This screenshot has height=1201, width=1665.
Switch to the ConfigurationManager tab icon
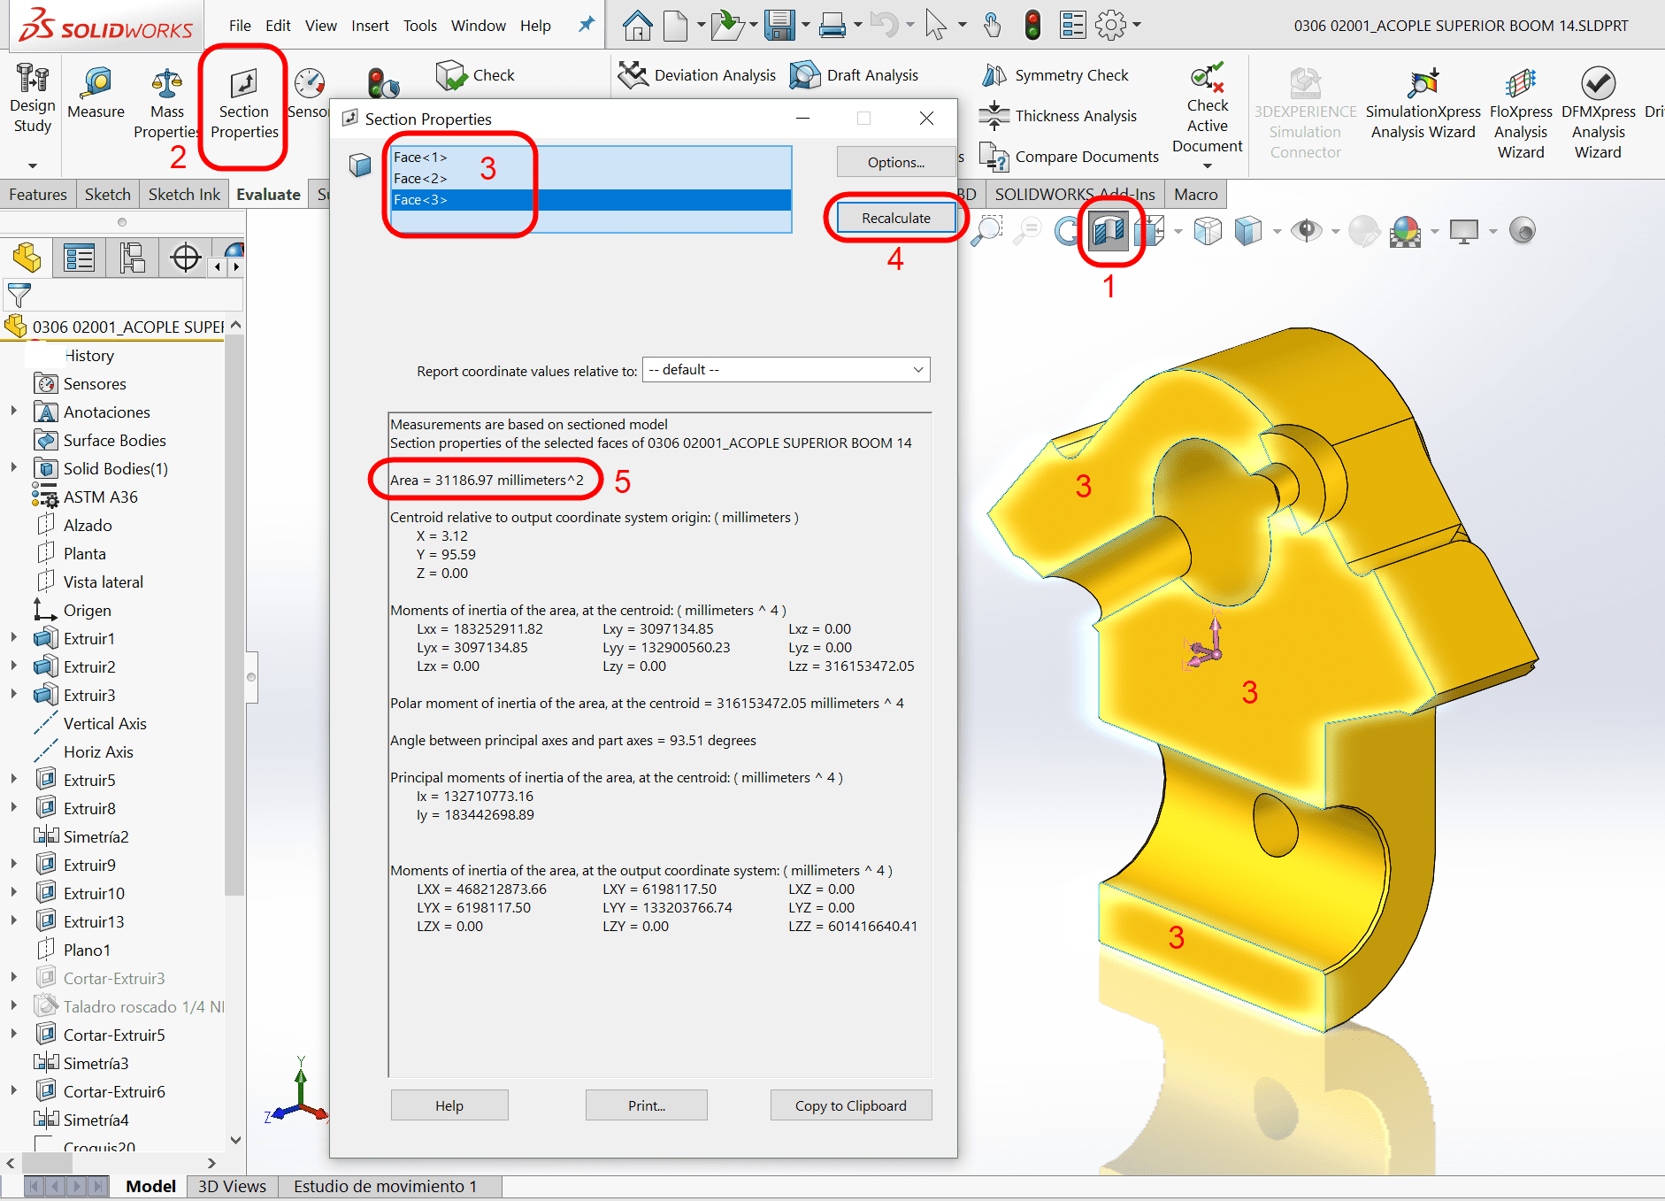point(133,258)
